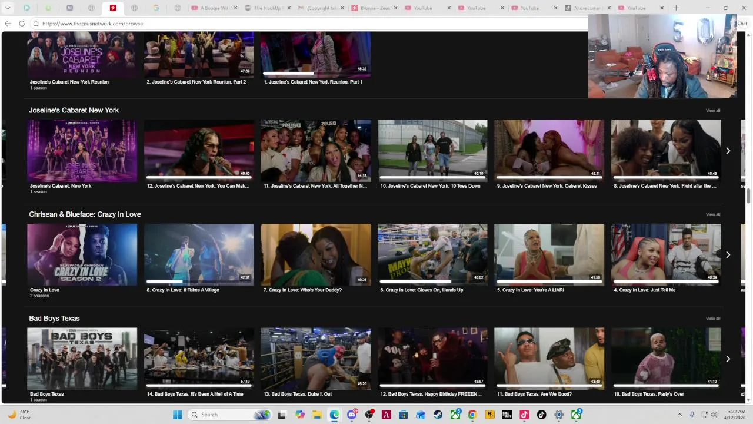Screen dimensions: 753x424
Task: Advance the Joseline's Cabaret New York carousel right
Action: coord(728,151)
